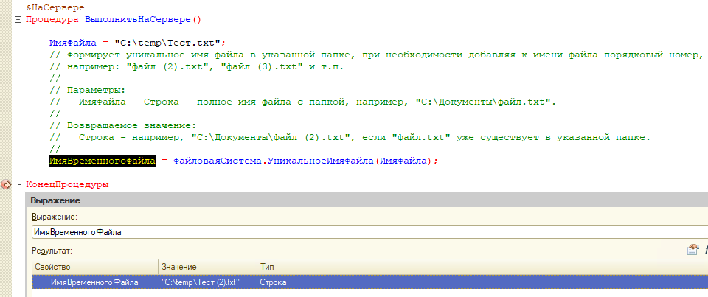Click the calculate expression icon beside Результат
The height and width of the screenshot is (297, 708).
click(x=693, y=251)
